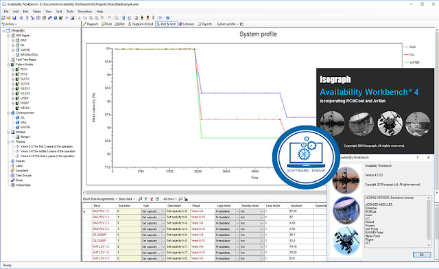
Task: Click the Cut scissors toolbar icon
Action: [80, 18]
